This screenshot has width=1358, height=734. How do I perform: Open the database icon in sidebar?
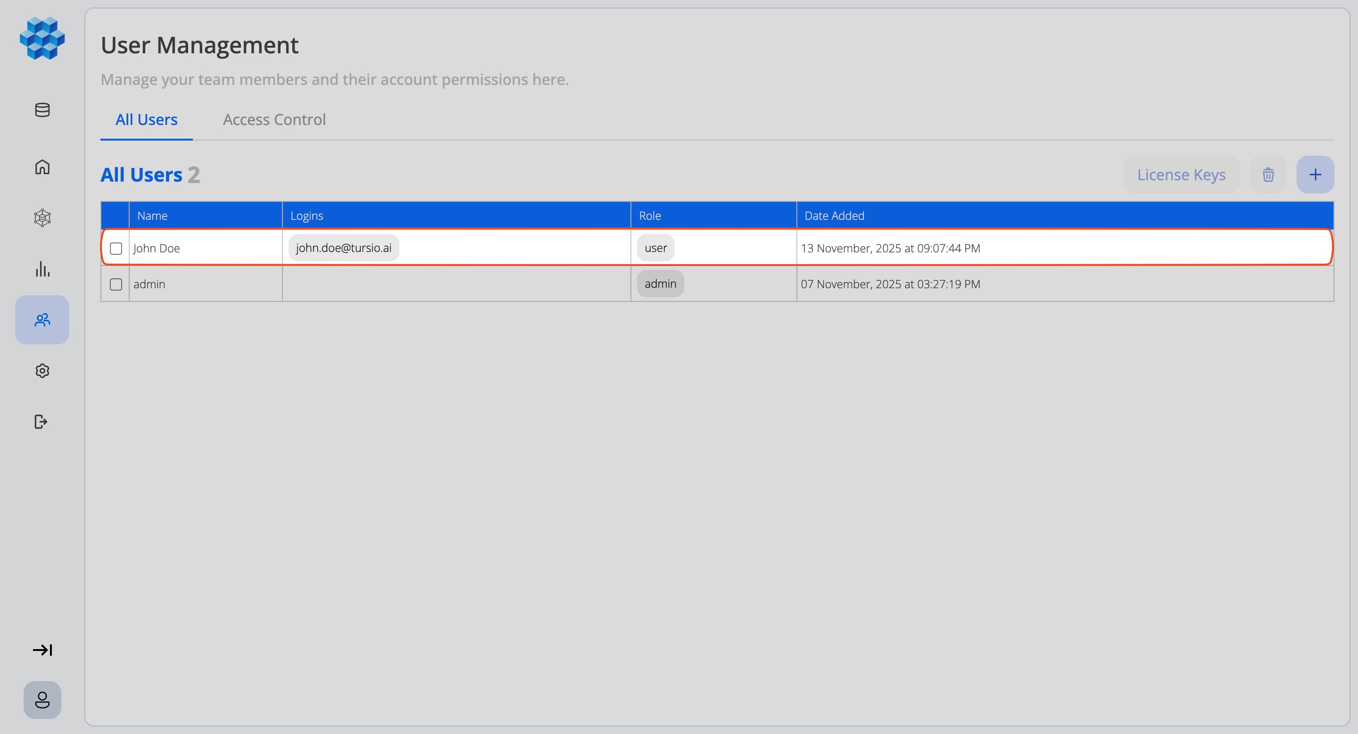point(42,110)
